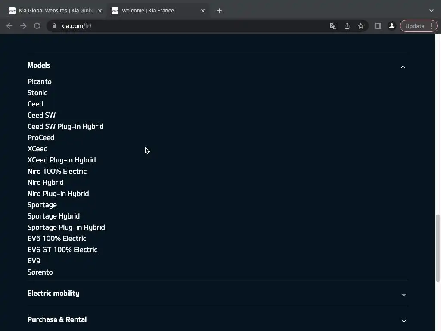Click the lock icon in address bar
The height and width of the screenshot is (331, 441).
[54, 26]
